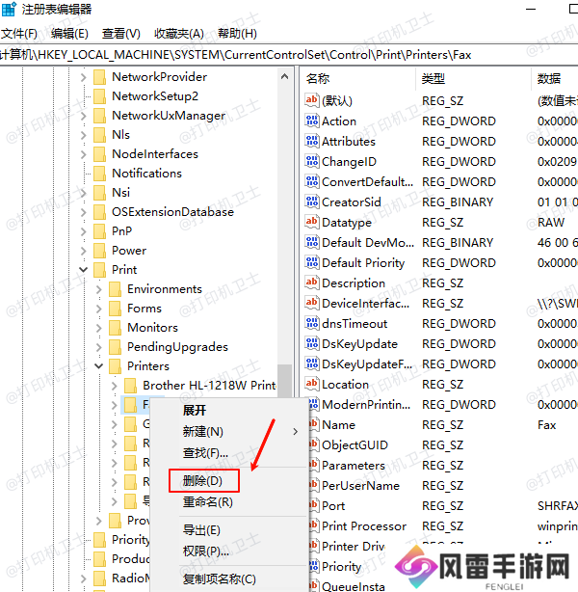Click the Action DWORD value icon
The image size is (578, 592).
pos(311,121)
